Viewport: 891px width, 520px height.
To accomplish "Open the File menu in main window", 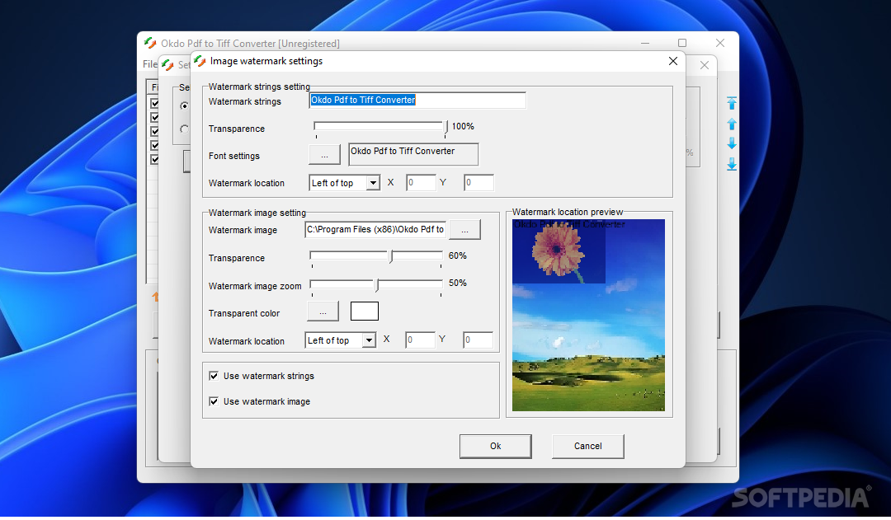I will [x=149, y=64].
